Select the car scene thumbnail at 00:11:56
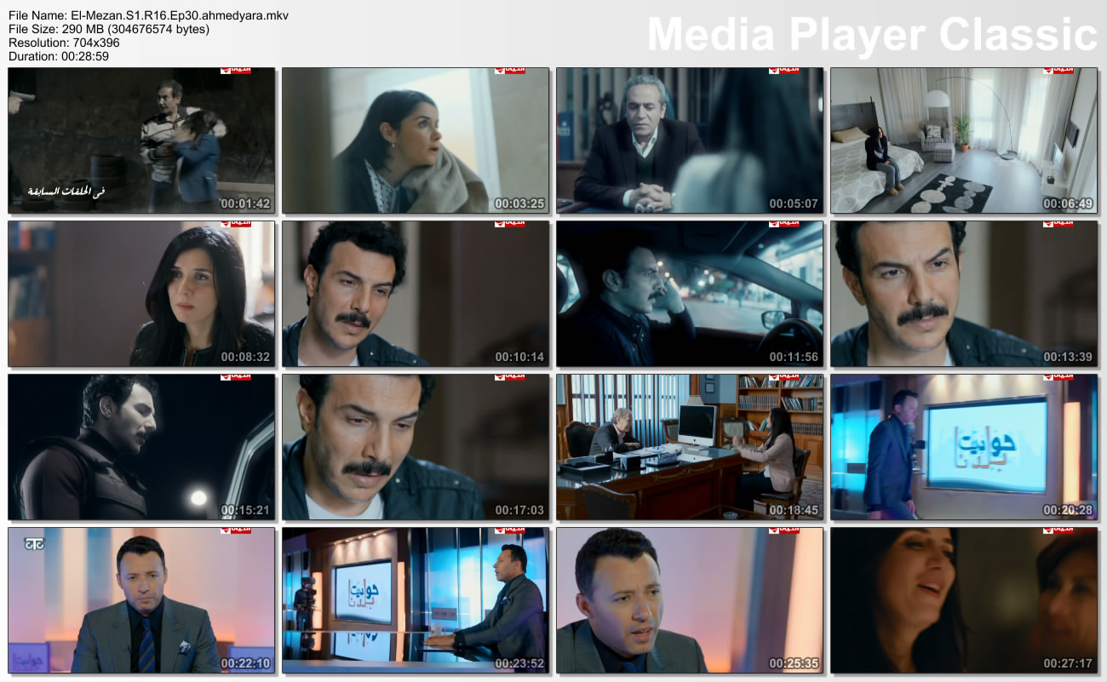This screenshot has height=682, width=1107. pyautogui.click(x=690, y=294)
